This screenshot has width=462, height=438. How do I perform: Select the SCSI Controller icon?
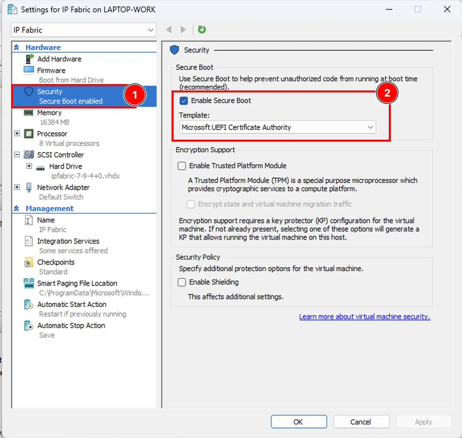tap(28, 154)
